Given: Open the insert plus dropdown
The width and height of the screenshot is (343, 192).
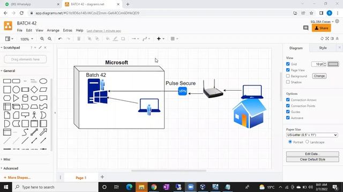Looking at the screenshot, I should (x=161, y=39).
